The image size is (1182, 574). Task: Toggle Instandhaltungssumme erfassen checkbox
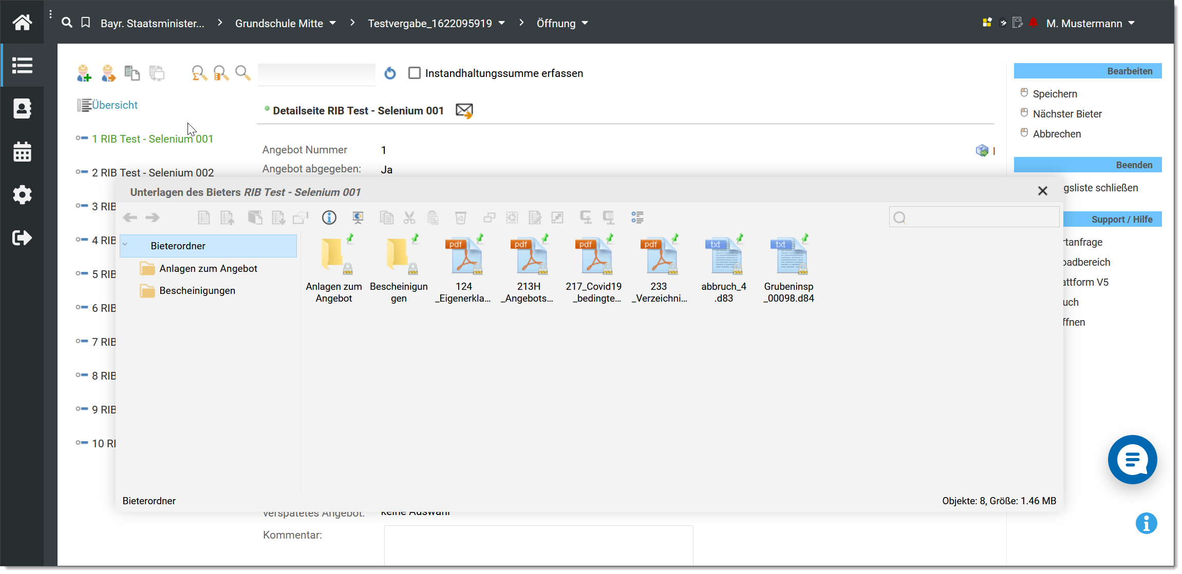[x=415, y=73]
